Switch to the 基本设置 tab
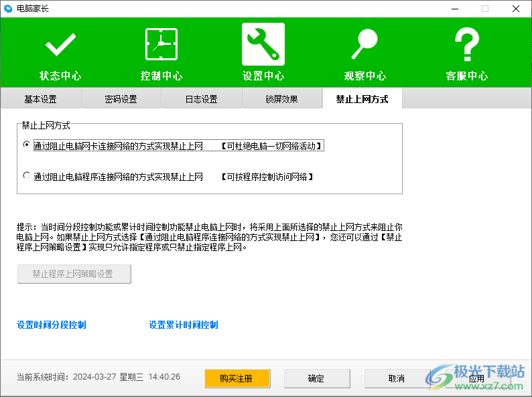Image resolution: width=532 pixels, height=397 pixels. pyautogui.click(x=41, y=99)
